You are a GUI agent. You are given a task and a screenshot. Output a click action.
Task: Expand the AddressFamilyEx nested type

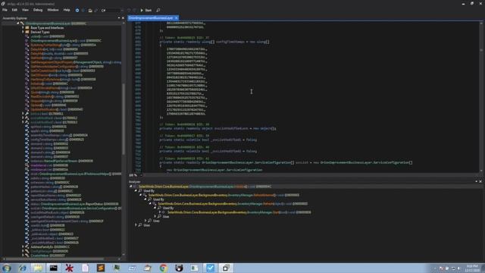(23, 247)
